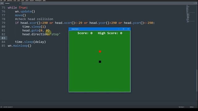
Task: Open the File menu
Action: pos(1,1)
